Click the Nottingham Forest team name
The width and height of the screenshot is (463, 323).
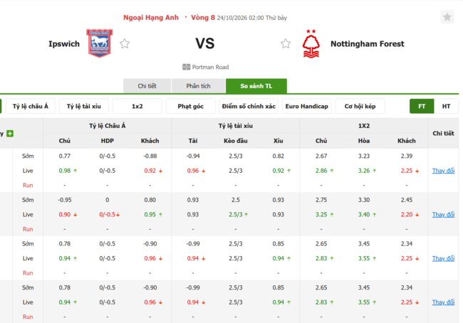click(x=368, y=44)
